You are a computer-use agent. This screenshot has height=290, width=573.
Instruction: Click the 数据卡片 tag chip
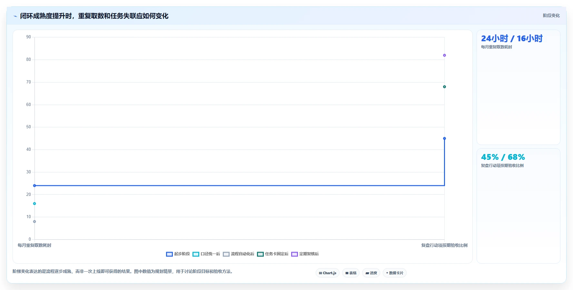(395, 273)
